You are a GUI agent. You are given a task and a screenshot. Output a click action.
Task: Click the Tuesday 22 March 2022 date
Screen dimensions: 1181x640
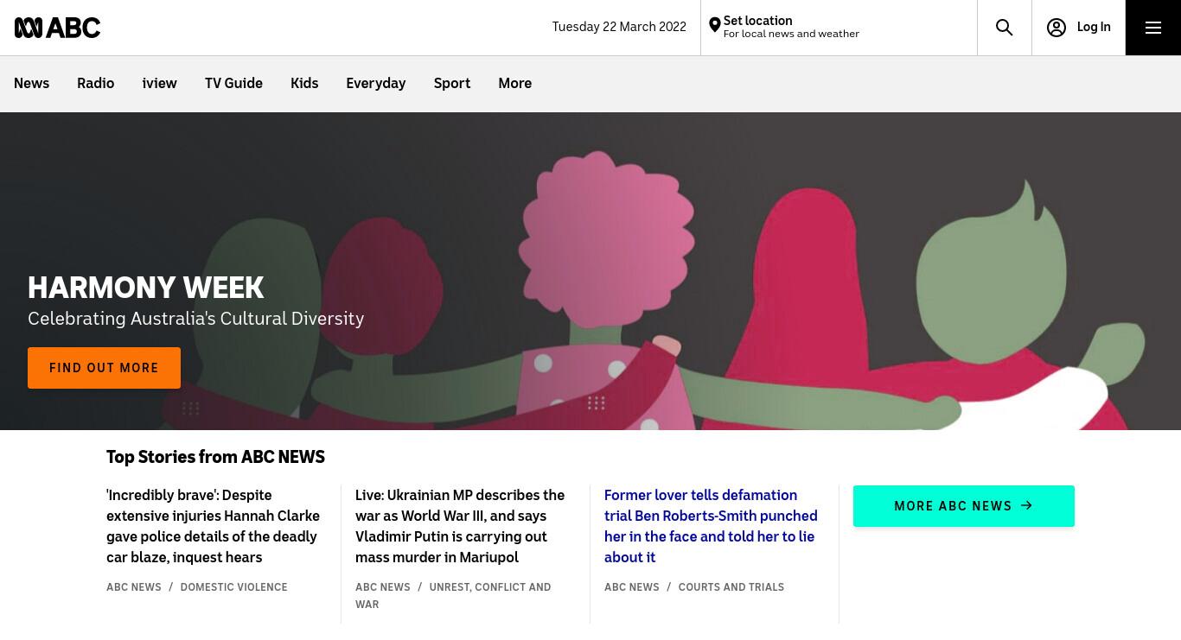click(619, 27)
